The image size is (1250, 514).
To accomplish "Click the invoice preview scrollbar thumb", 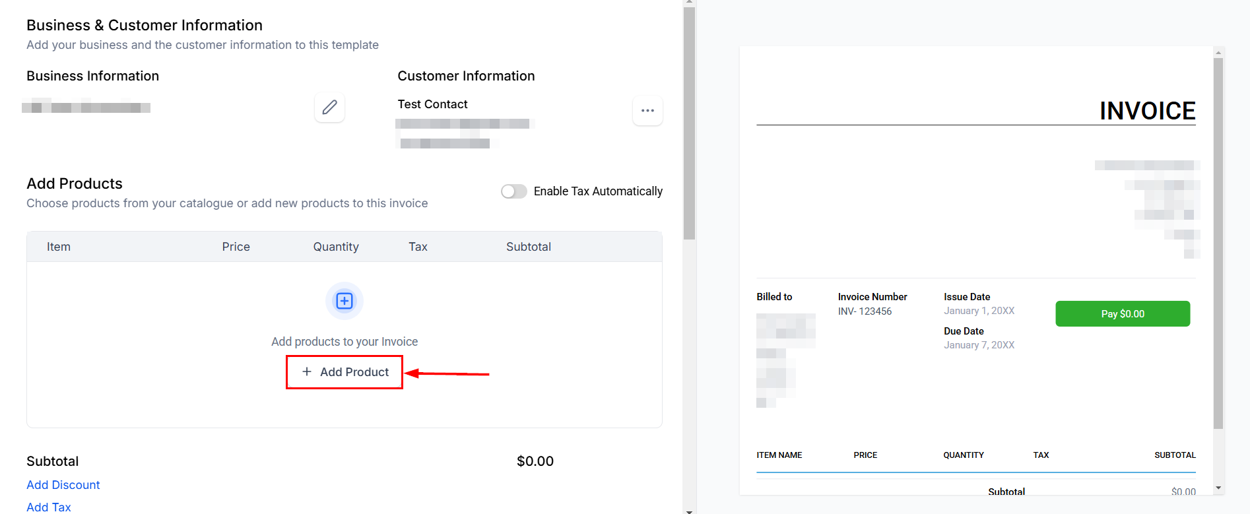I will point(1218,243).
